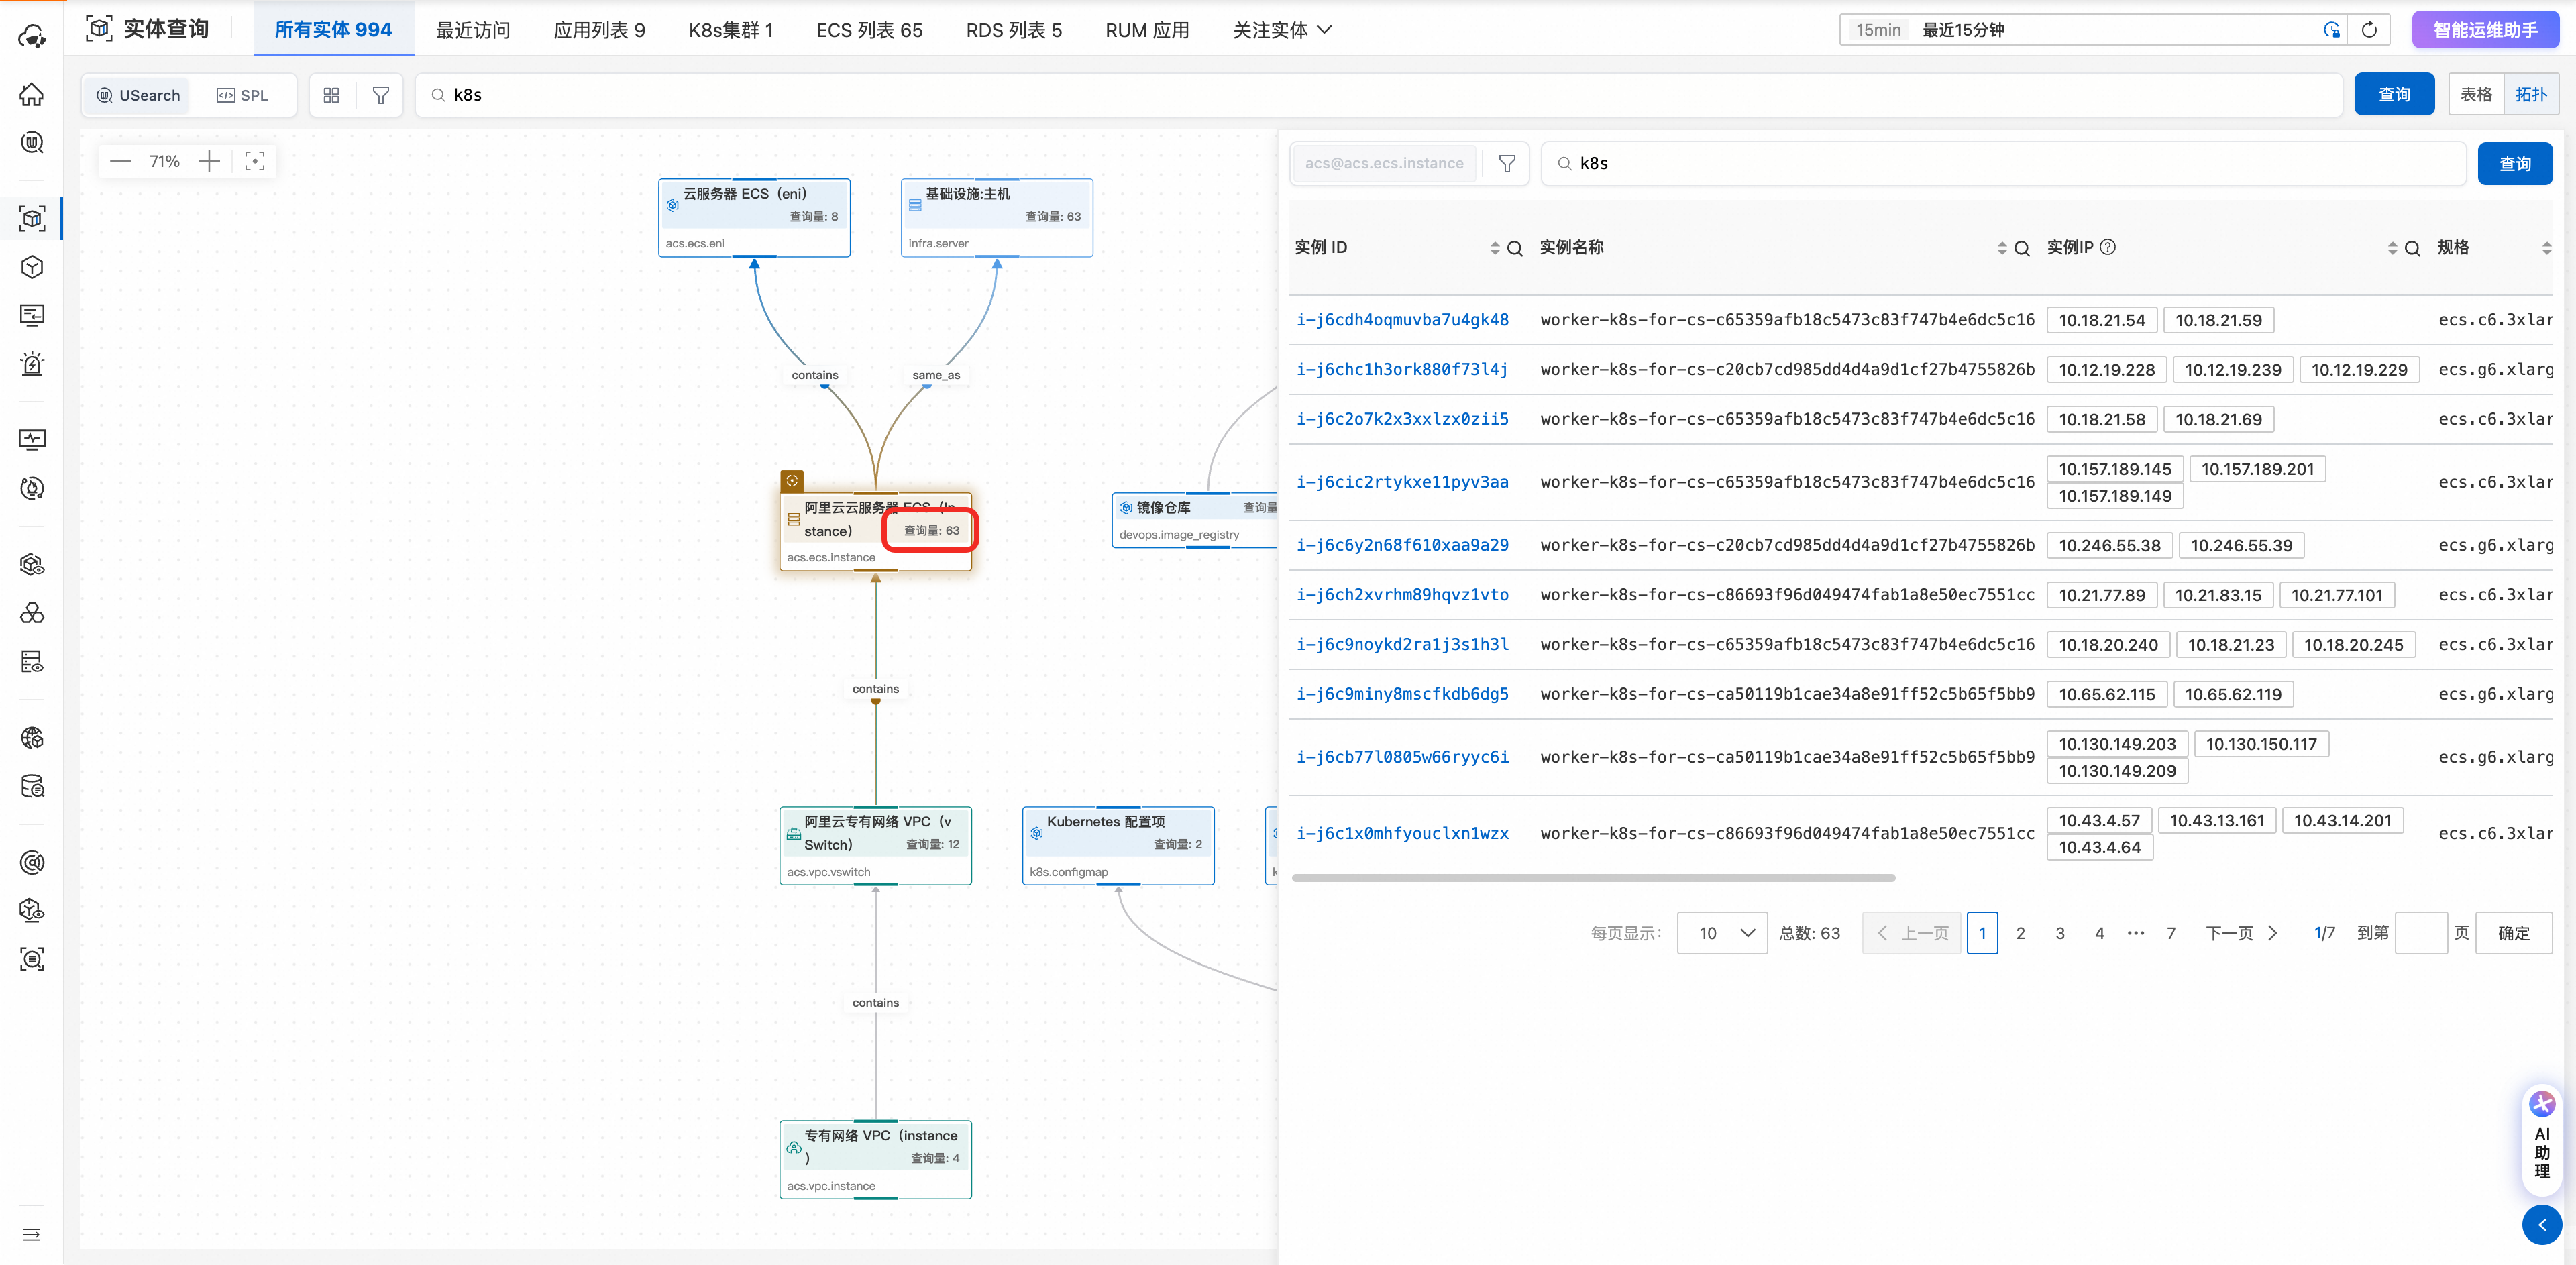Click the grid layout icon near SPL

[331, 95]
